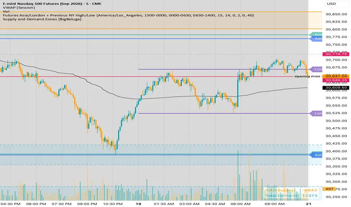Click the Opening Print line label
This screenshot has width=351, height=207.
click(308, 76)
